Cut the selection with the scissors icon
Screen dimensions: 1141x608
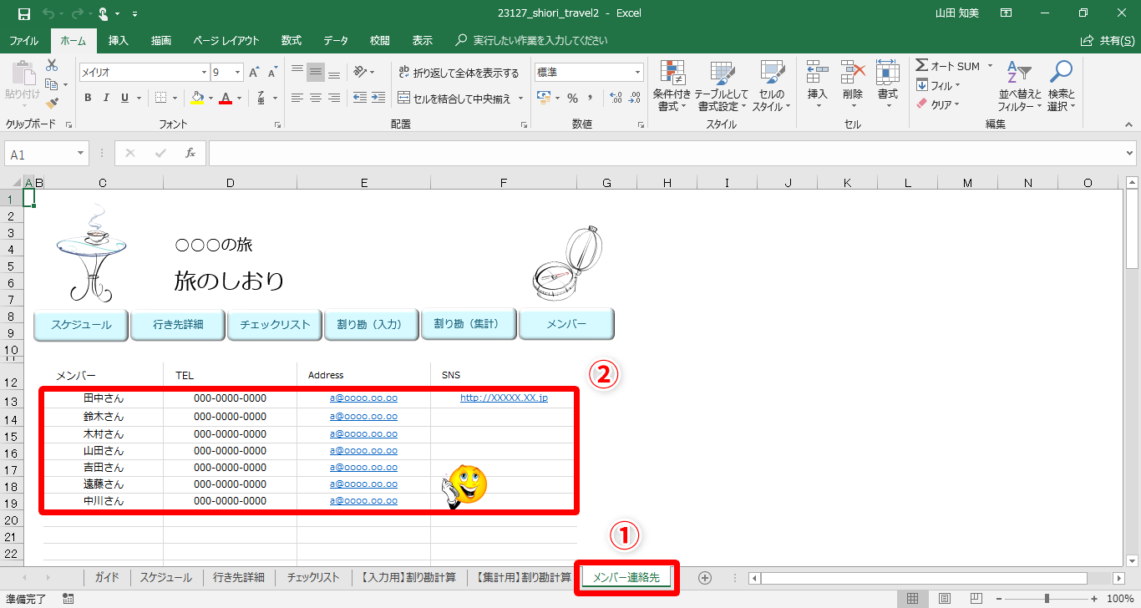coord(52,65)
